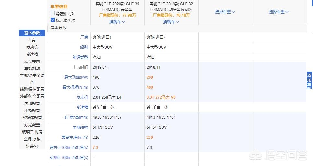
Task: Jump to 内部配置 section
Action: click(x=32, y=104)
